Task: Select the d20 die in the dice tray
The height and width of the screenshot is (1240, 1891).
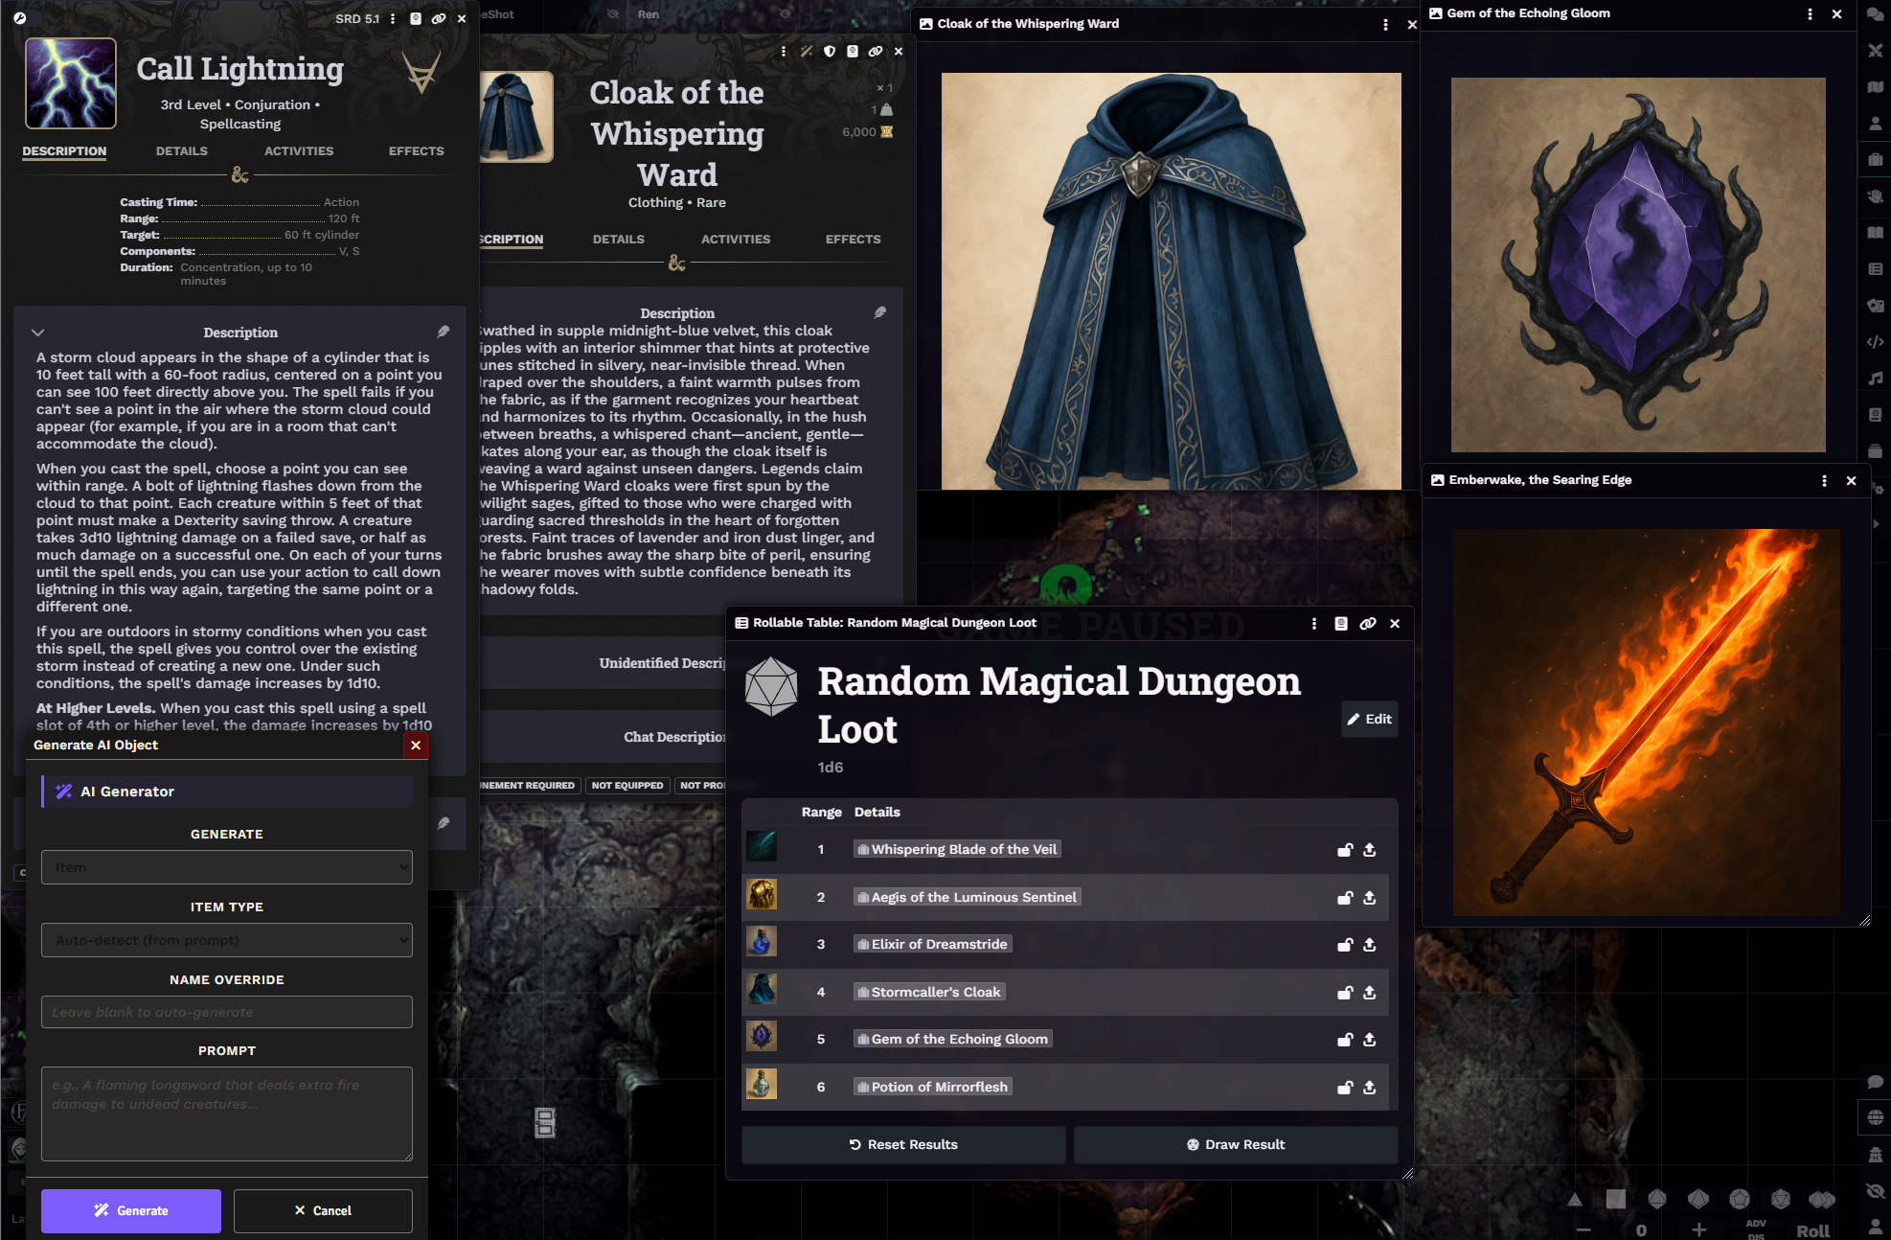Action: 1781,1199
